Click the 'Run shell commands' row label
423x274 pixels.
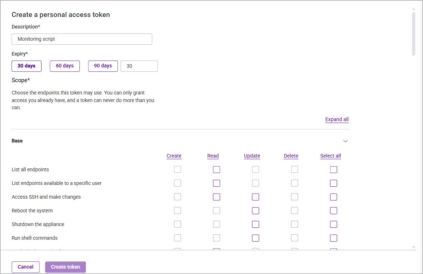pyautogui.click(x=35, y=238)
